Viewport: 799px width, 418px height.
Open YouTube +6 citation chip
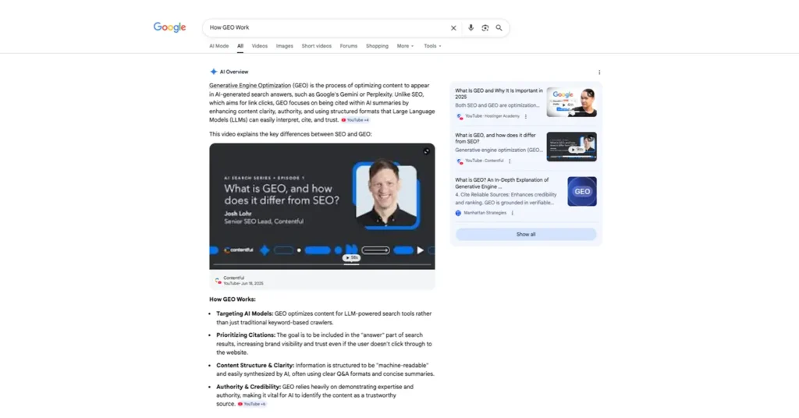point(252,404)
